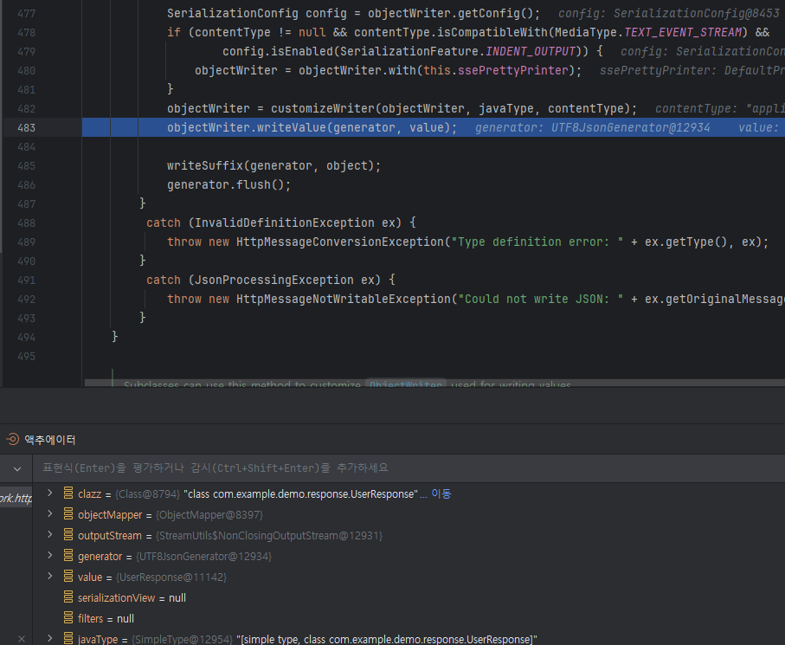This screenshot has width=785, height=645.
Task: Select the serializationView = null row
Action: pos(409,597)
